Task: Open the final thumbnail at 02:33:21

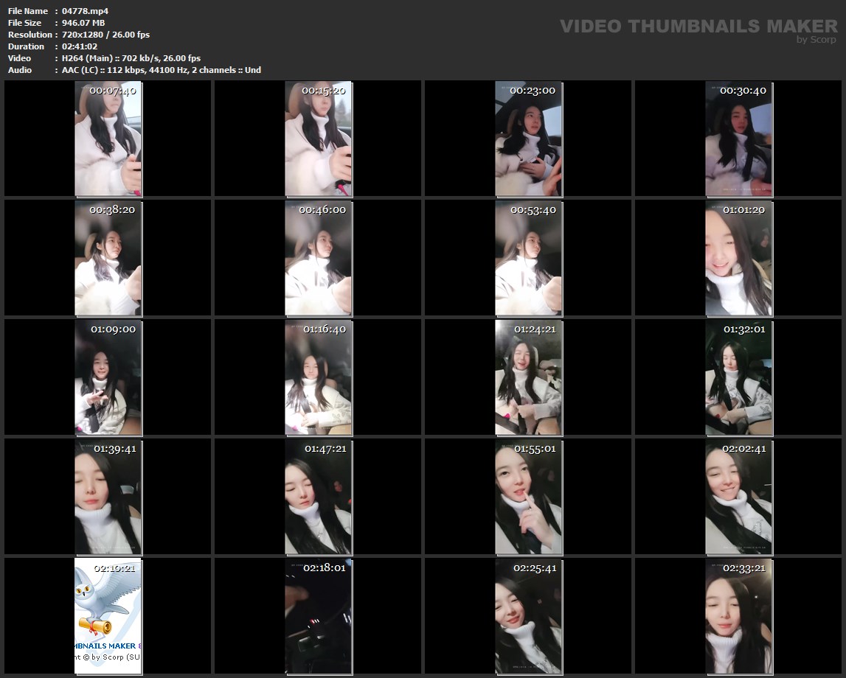Action: pyautogui.click(x=738, y=616)
